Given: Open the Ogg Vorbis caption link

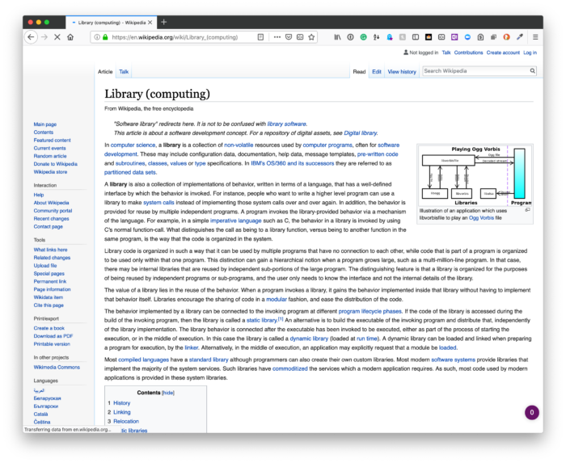Looking at the screenshot, I should 481,218.
